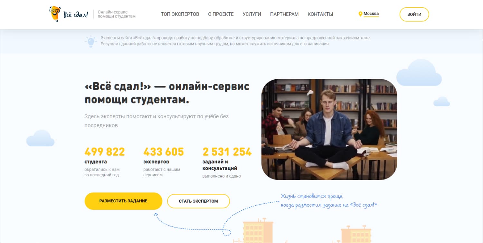This screenshot has width=483, height=243.
Task: Click the light bulb icon in the notice
Action: (91, 41)
